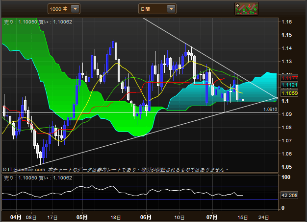Click the 16日 date axis label

pos(179,217)
